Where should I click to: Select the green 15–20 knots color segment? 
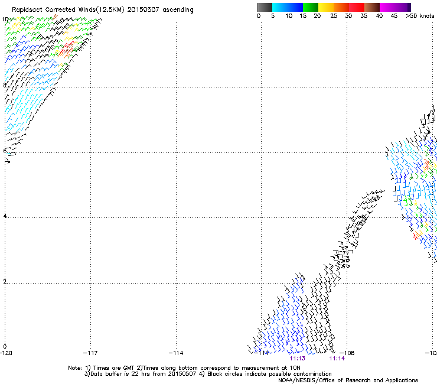tap(311, 7)
